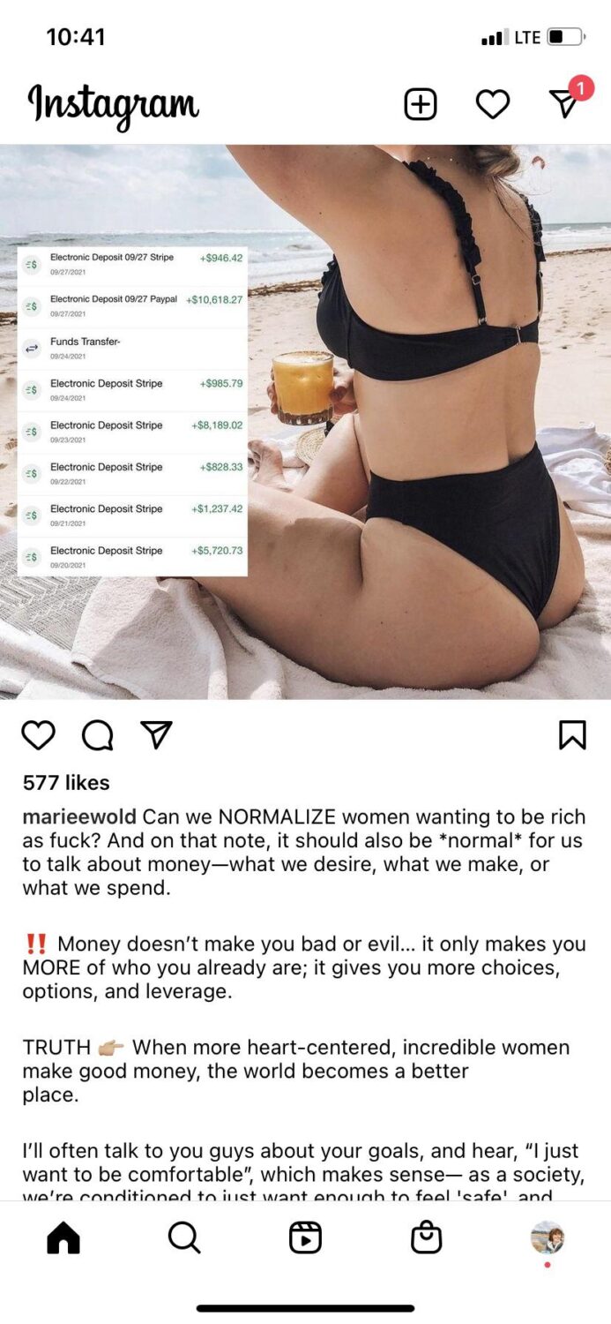
Task: Open direct messages inbox icon
Action: point(563,105)
